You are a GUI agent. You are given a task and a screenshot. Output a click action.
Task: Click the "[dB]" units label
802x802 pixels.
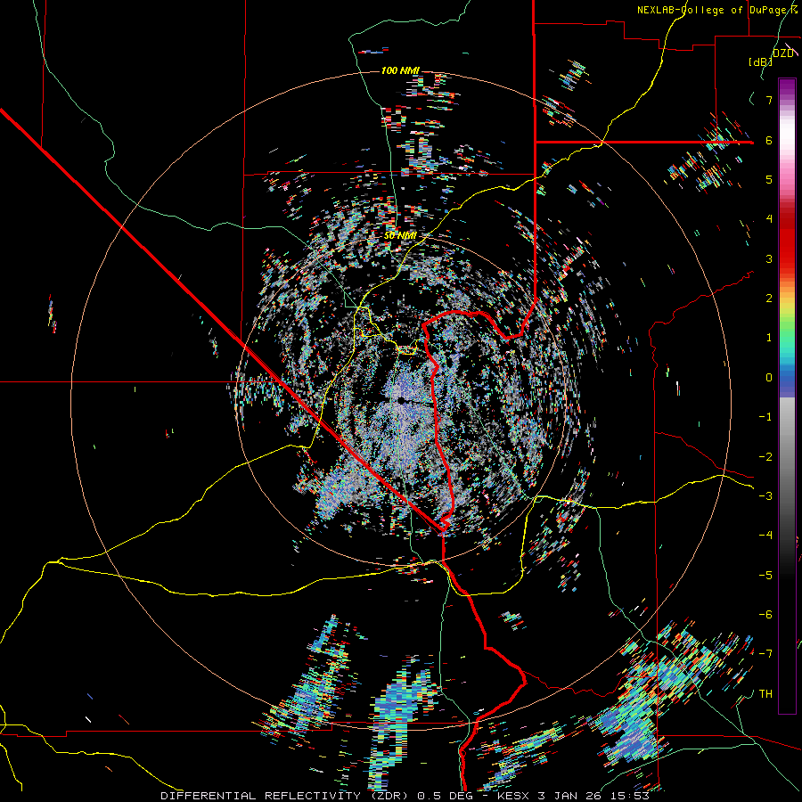(x=761, y=61)
